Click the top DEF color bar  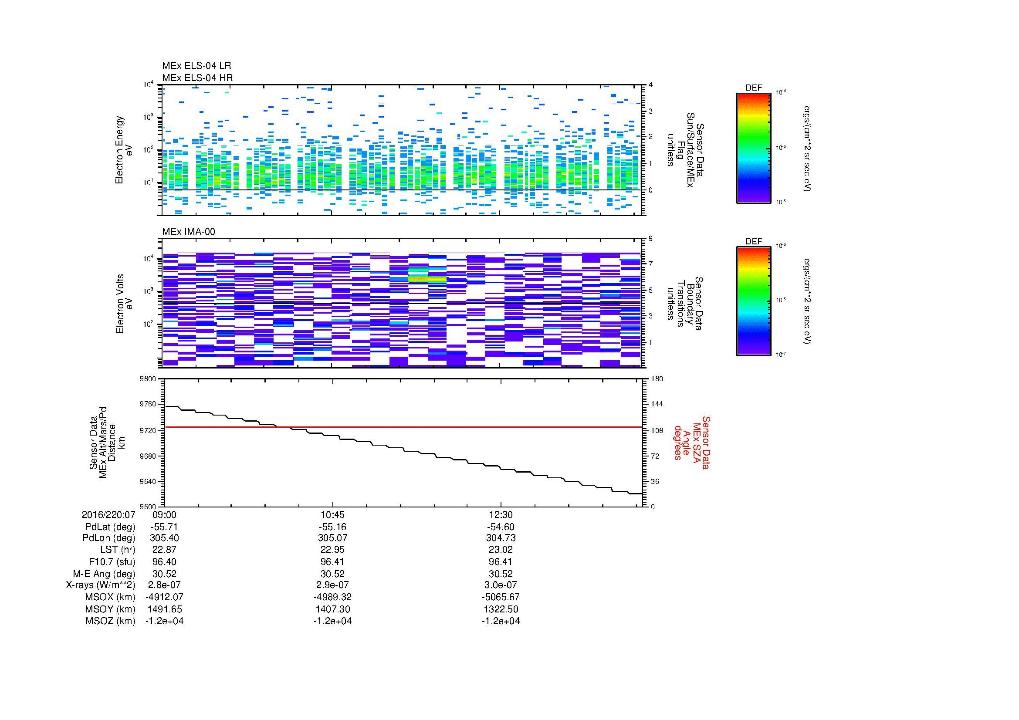754,148
